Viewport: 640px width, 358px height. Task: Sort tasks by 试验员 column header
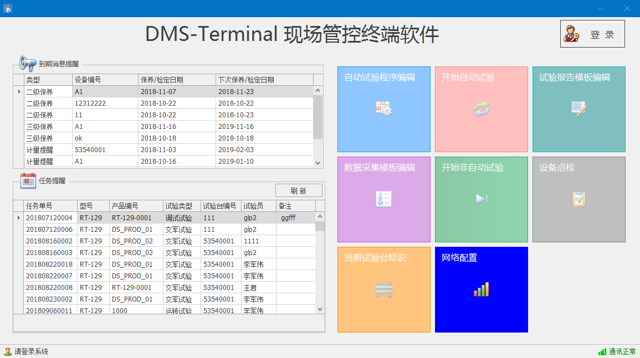(258, 206)
